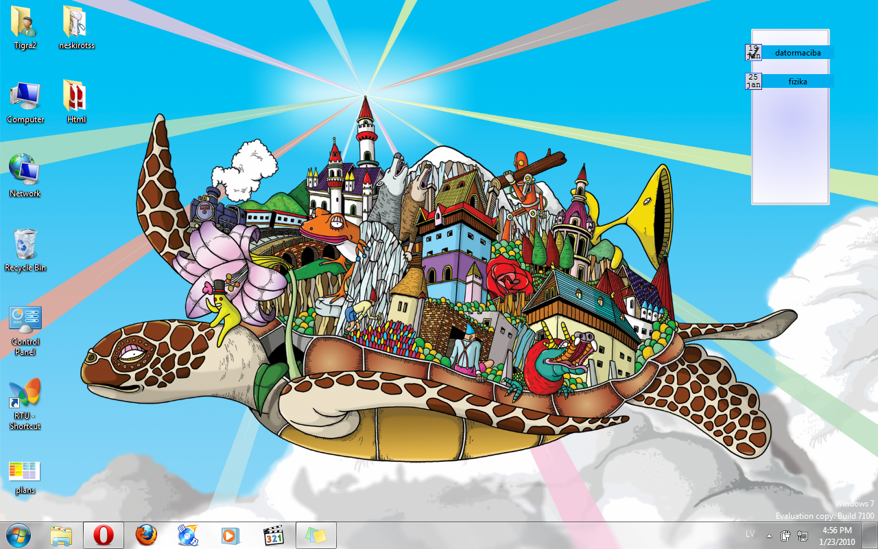Launch Windows Media Player from taskbar

click(231, 535)
